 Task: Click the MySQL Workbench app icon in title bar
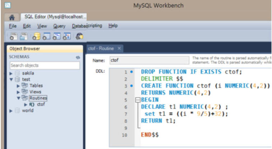point(8,5)
